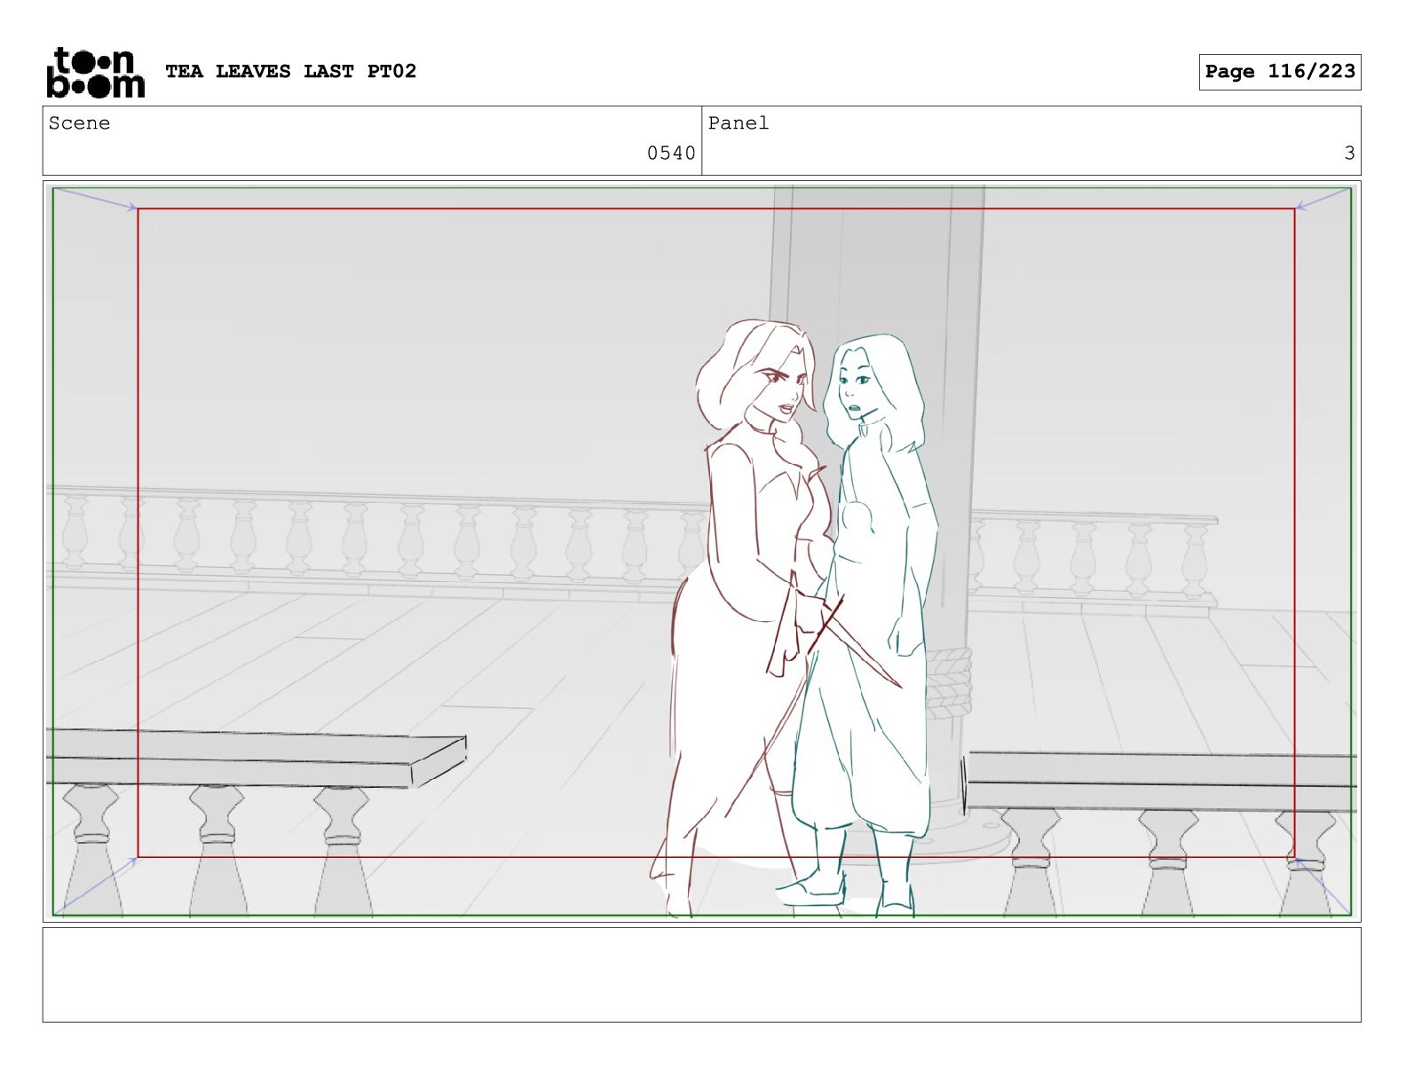
Task: Click scene number '0540'
Action: [671, 153]
